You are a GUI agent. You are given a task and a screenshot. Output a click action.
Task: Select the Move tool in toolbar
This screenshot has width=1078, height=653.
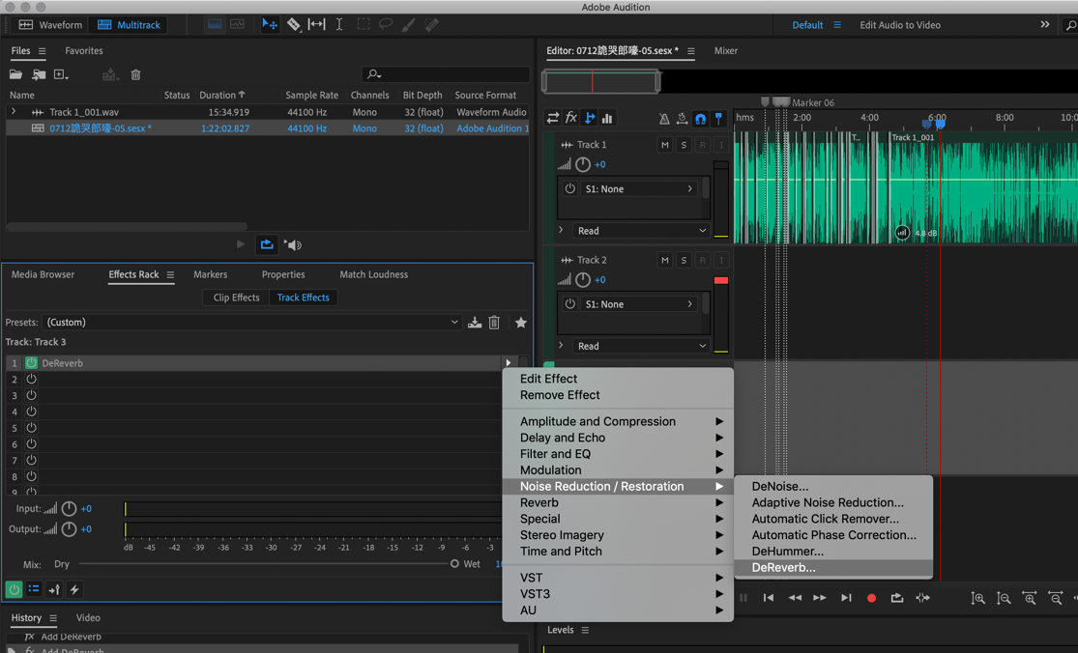(x=270, y=25)
